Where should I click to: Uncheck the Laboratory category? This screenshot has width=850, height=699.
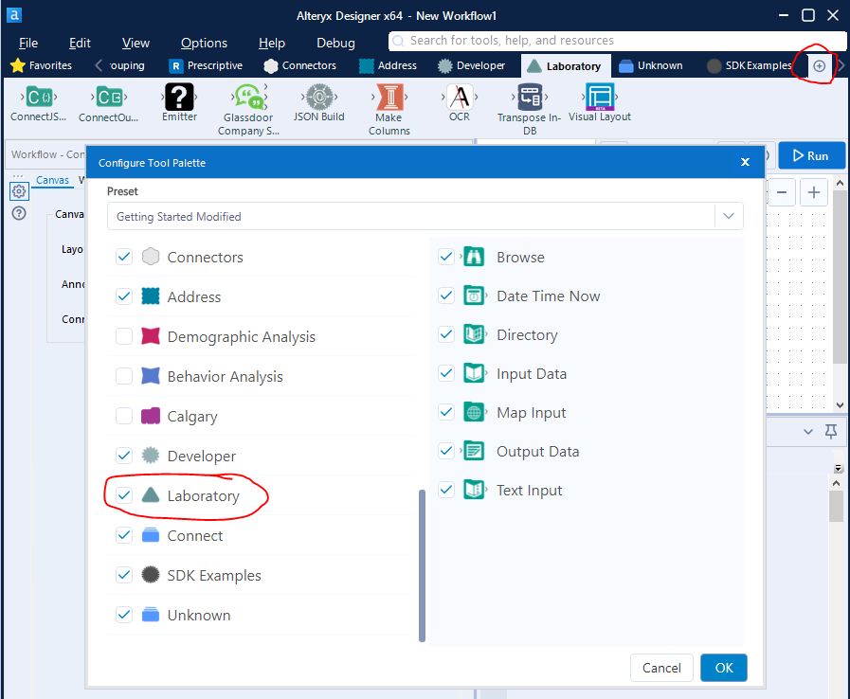(x=124, y=495)
